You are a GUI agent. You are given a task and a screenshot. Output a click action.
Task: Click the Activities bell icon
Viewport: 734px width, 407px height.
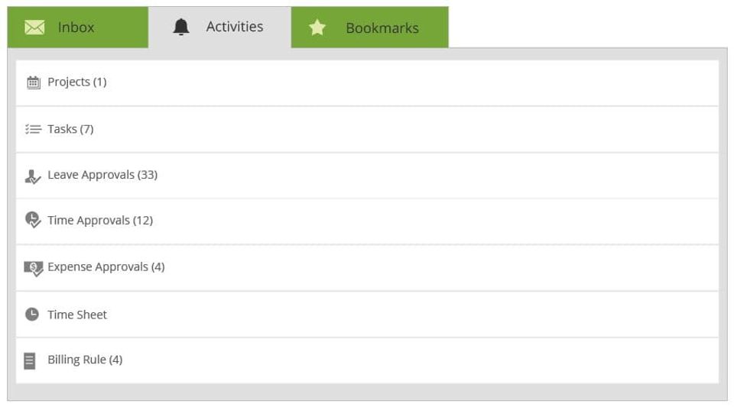(181, 27)
